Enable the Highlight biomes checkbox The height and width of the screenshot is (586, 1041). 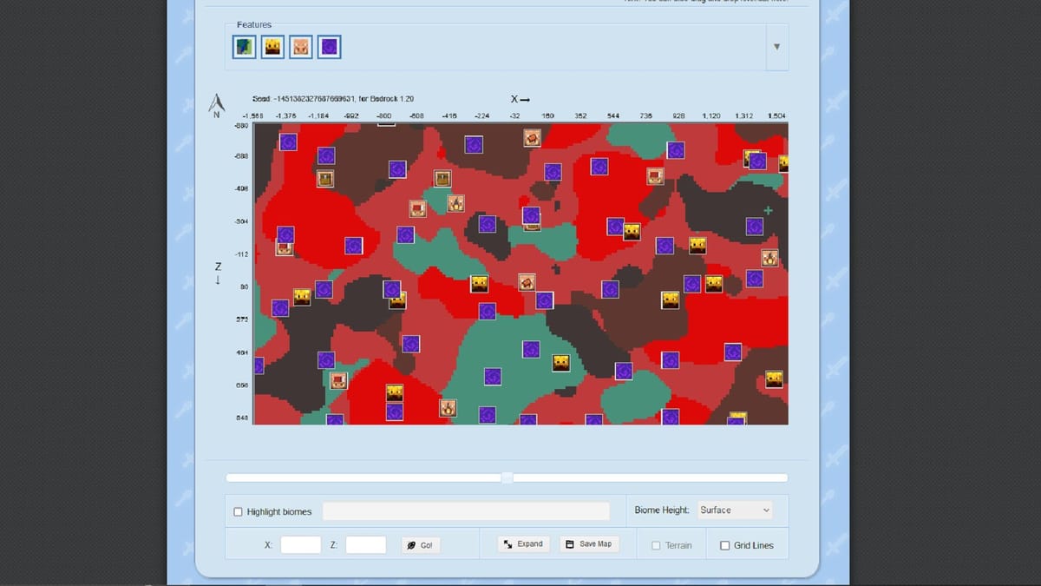[x=238, y=511]
